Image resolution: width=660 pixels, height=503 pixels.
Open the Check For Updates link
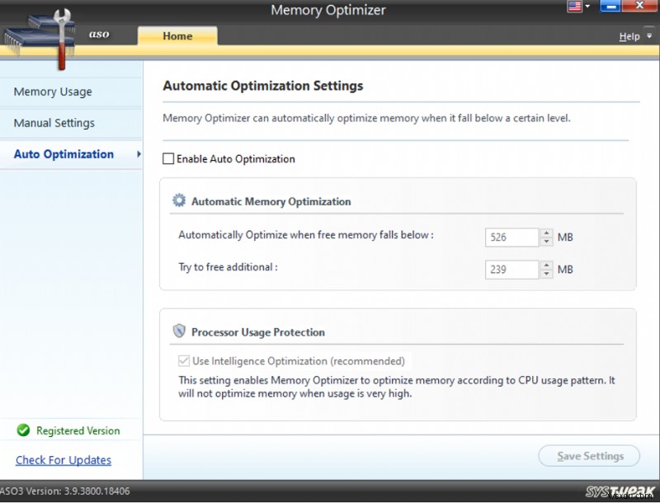(x=64, y=460)
